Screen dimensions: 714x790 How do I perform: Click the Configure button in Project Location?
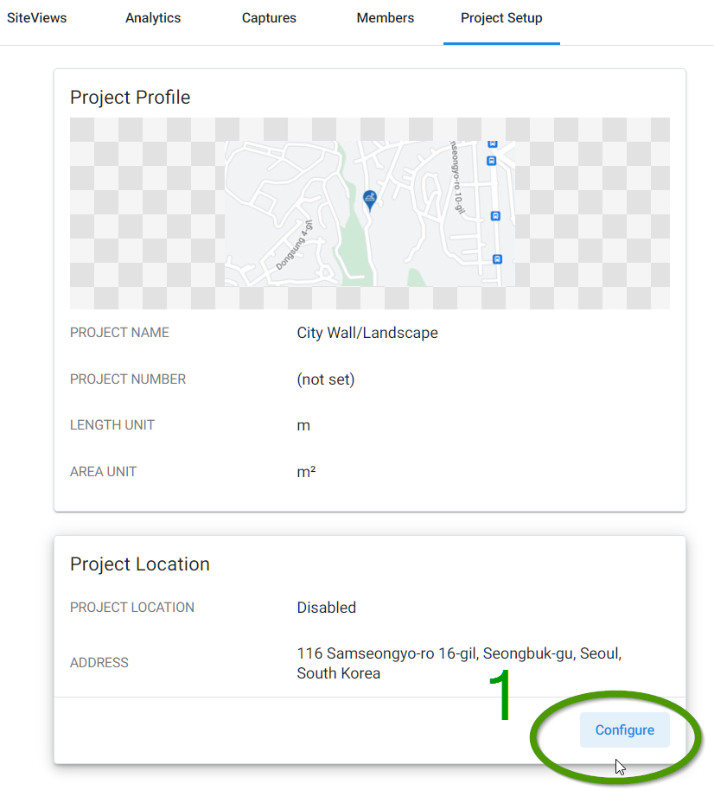click(x=625, y=729)
